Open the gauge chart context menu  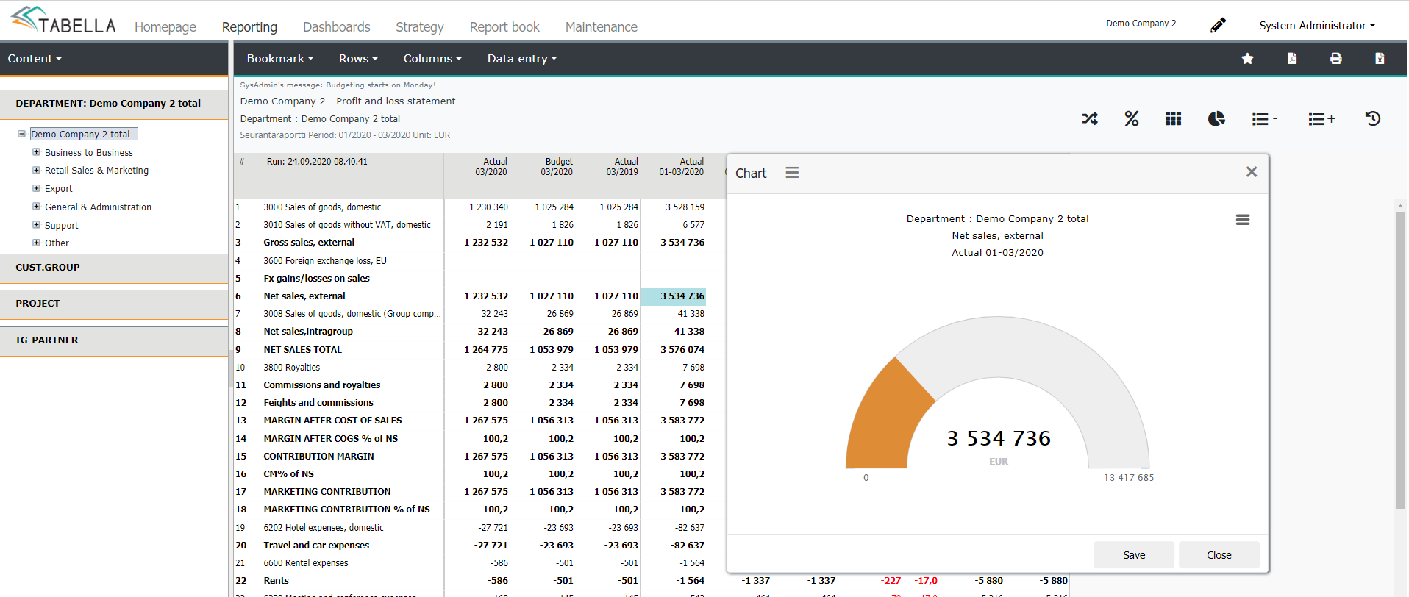click(1243, 220)
